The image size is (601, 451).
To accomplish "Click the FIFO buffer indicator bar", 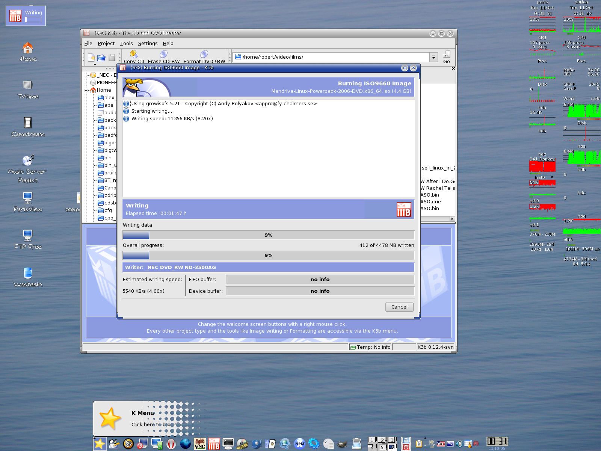I will tap(320, 279).
